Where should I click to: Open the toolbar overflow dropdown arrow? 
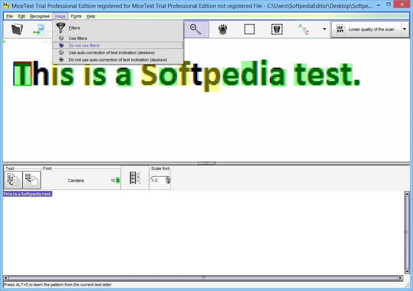[324, 29]
